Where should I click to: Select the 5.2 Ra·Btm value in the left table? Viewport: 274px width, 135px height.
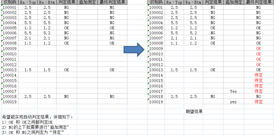(x=47, y=33)
